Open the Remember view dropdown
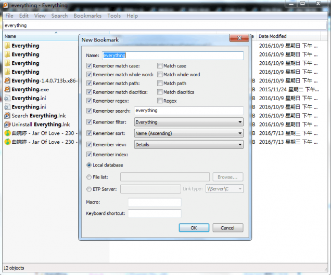 pos(189,145)
